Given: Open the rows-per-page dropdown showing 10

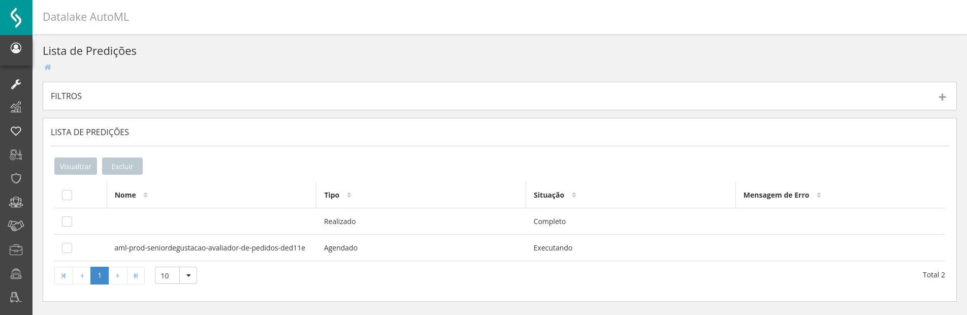Looking at the screenshot, I should coord(188,275).
